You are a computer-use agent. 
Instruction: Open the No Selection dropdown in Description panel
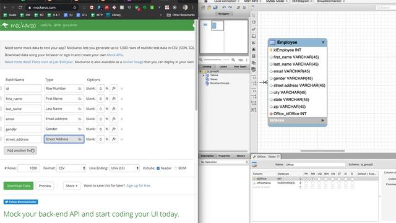point(224,162)
